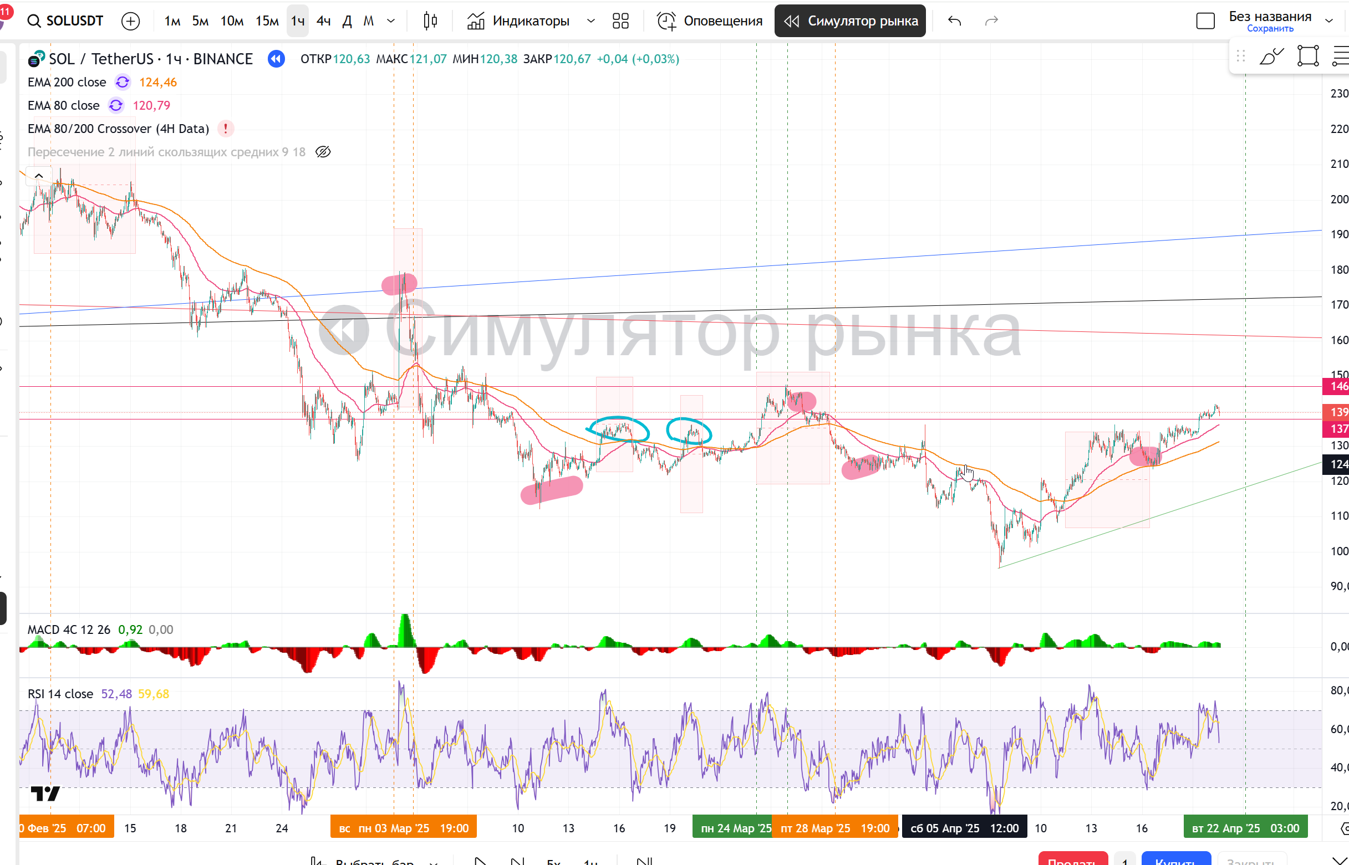Click the ЗАКР close value 120,67

point(572,59)
